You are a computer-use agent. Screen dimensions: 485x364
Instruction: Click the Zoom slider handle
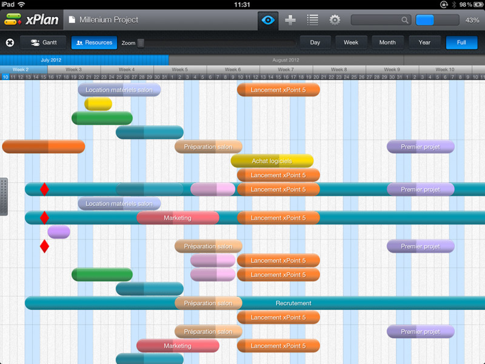coord(141,42)
